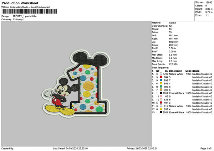Image resolution: width=214 pixels, height=151 pixels.
Task: Pick the yellow swatch with 897 stitches
Action: [161, 109]
